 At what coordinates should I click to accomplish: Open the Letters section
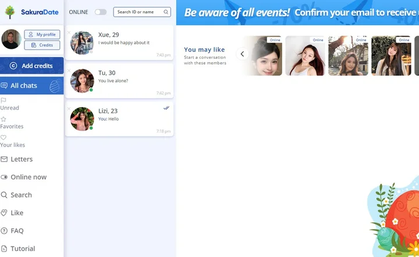[22, 159]
